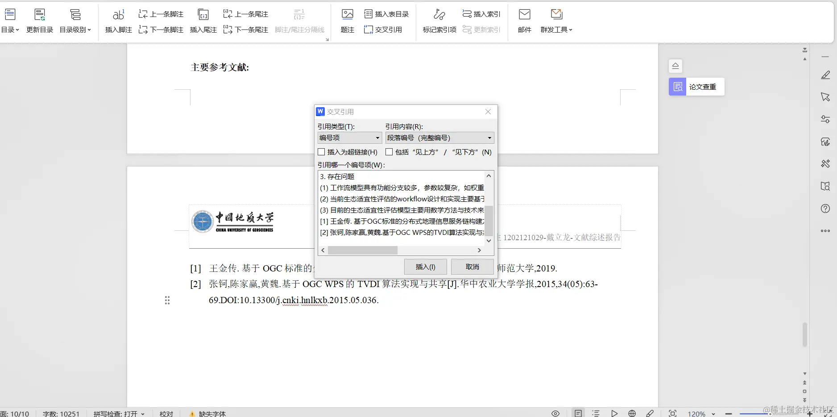The height and width of the screenshot is (417, 837).
Task: Click the 插入(I) button in the dialog
Action: [x=425, y=267]
